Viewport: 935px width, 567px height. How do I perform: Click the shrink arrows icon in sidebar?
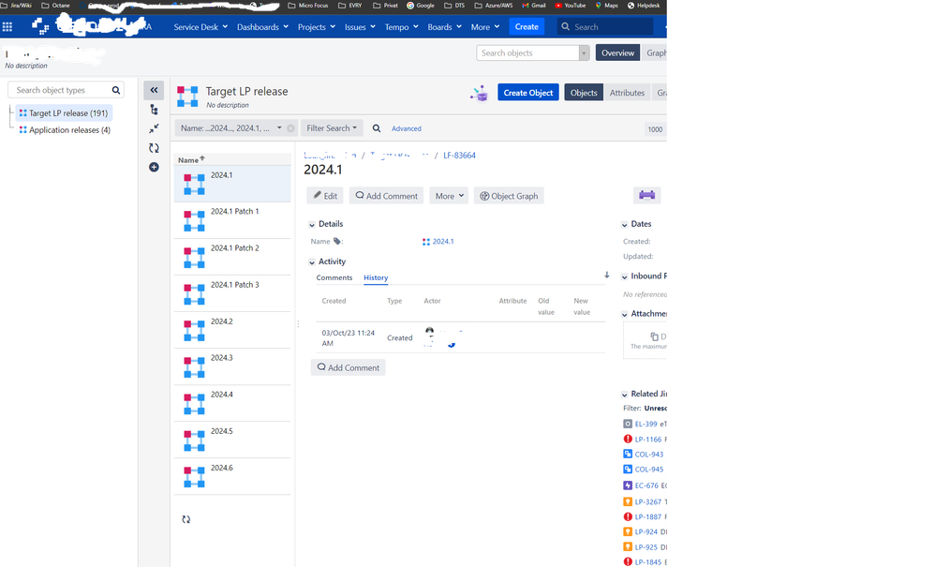[154, 128]
